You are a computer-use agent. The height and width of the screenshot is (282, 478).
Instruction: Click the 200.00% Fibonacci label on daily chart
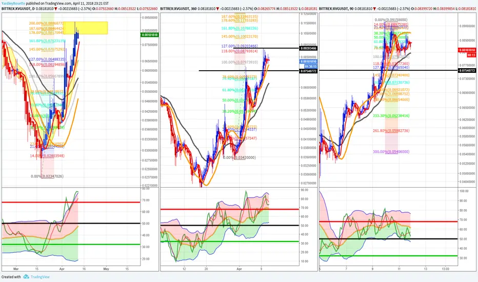[47, 23]
